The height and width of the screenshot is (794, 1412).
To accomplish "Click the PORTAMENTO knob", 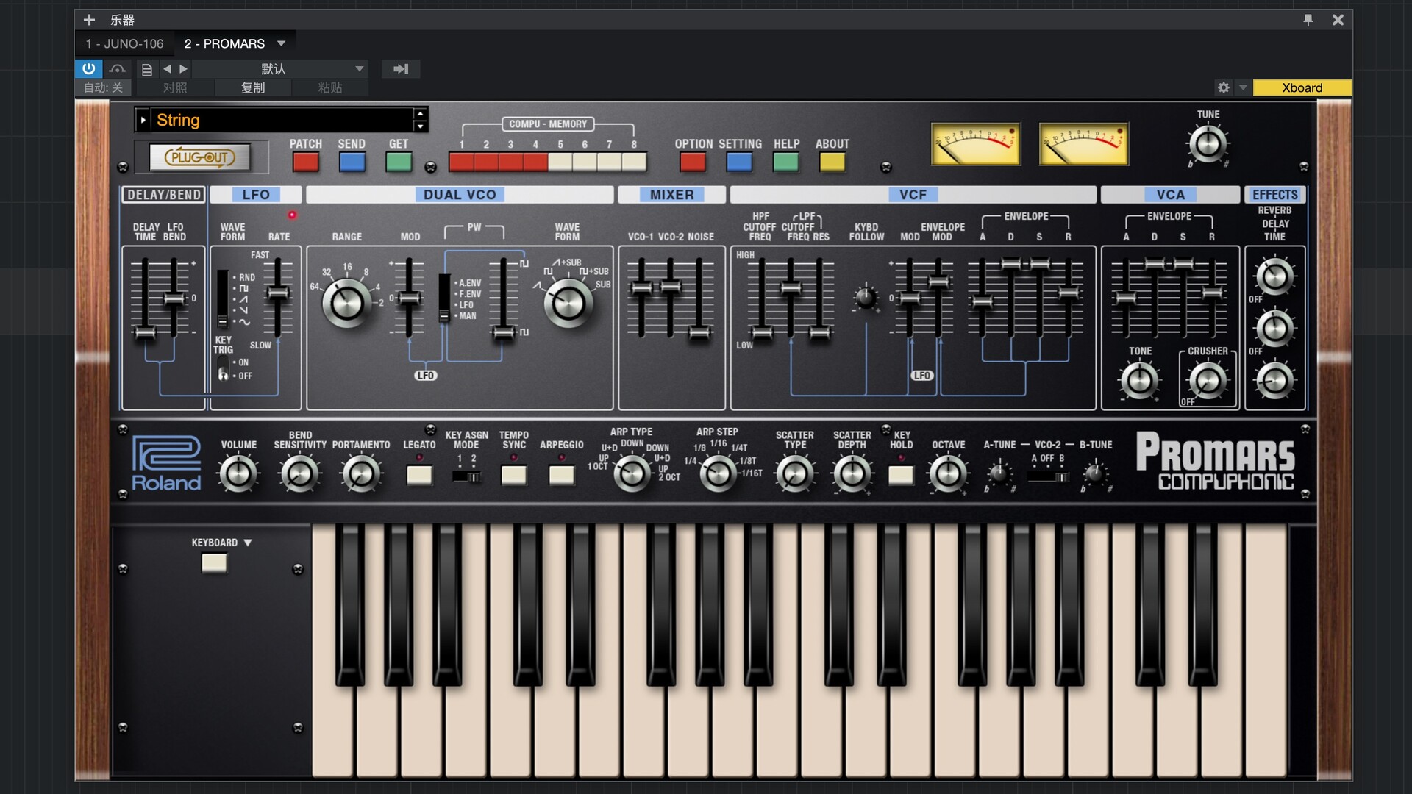I will [x=361, y=473].
